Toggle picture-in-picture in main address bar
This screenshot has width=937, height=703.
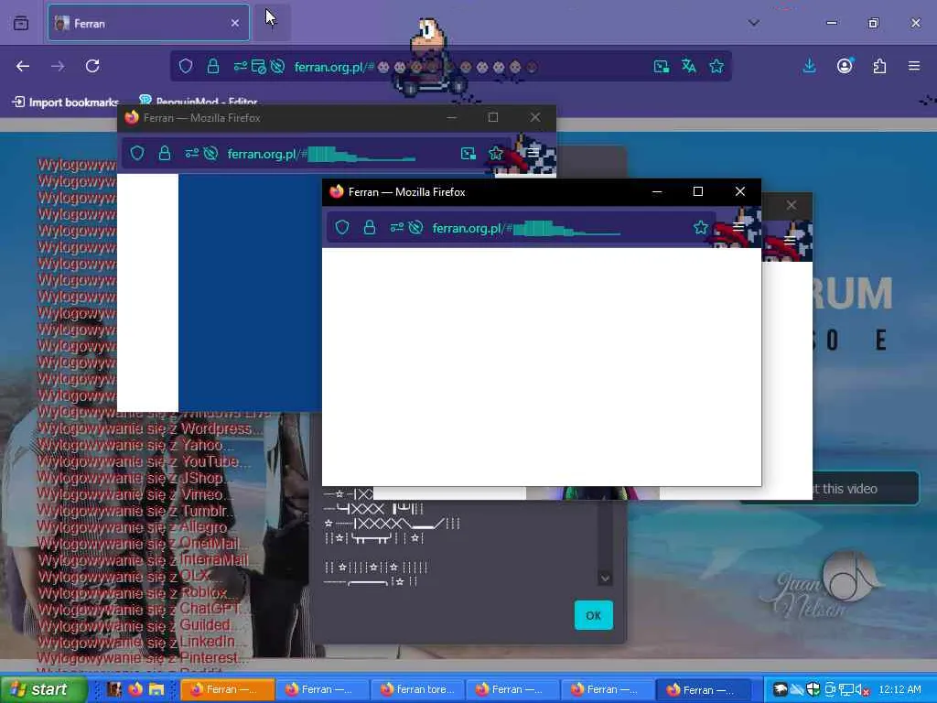pyautogui.click(x=661, y=66)
